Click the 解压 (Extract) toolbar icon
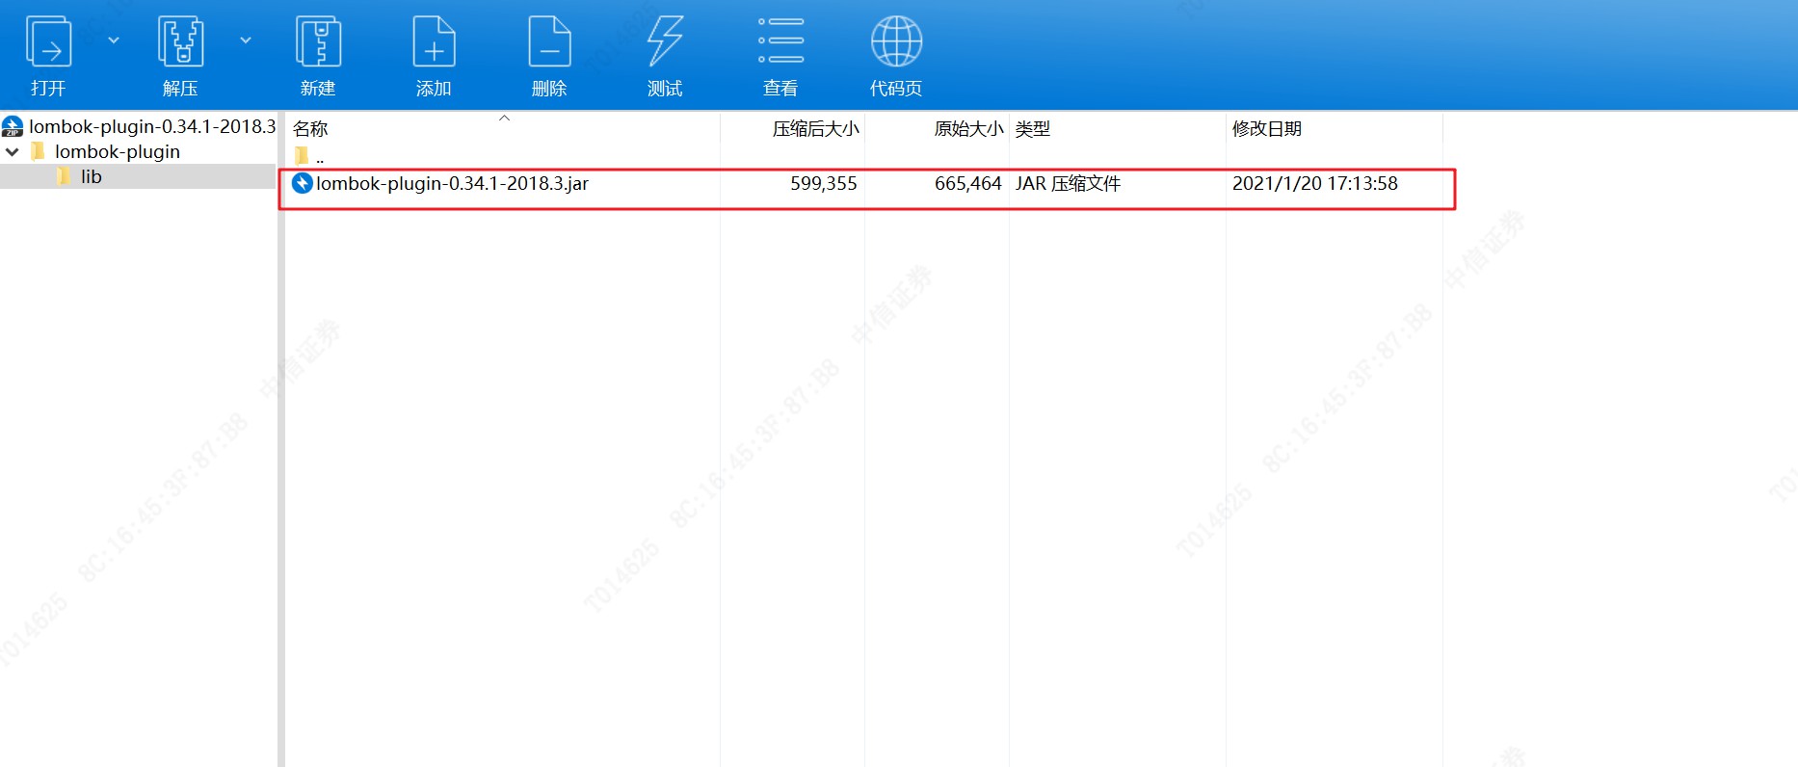The height and width of the screenshot is (767, 1798). (x=180, y=41)
